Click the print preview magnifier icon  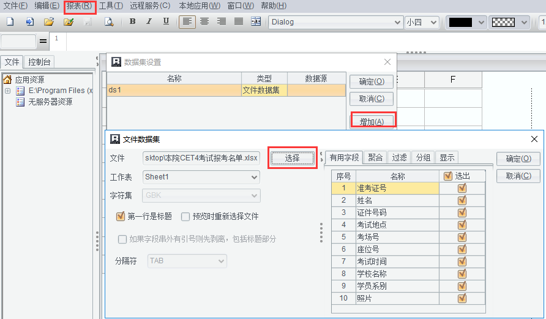tap(109, 21)
